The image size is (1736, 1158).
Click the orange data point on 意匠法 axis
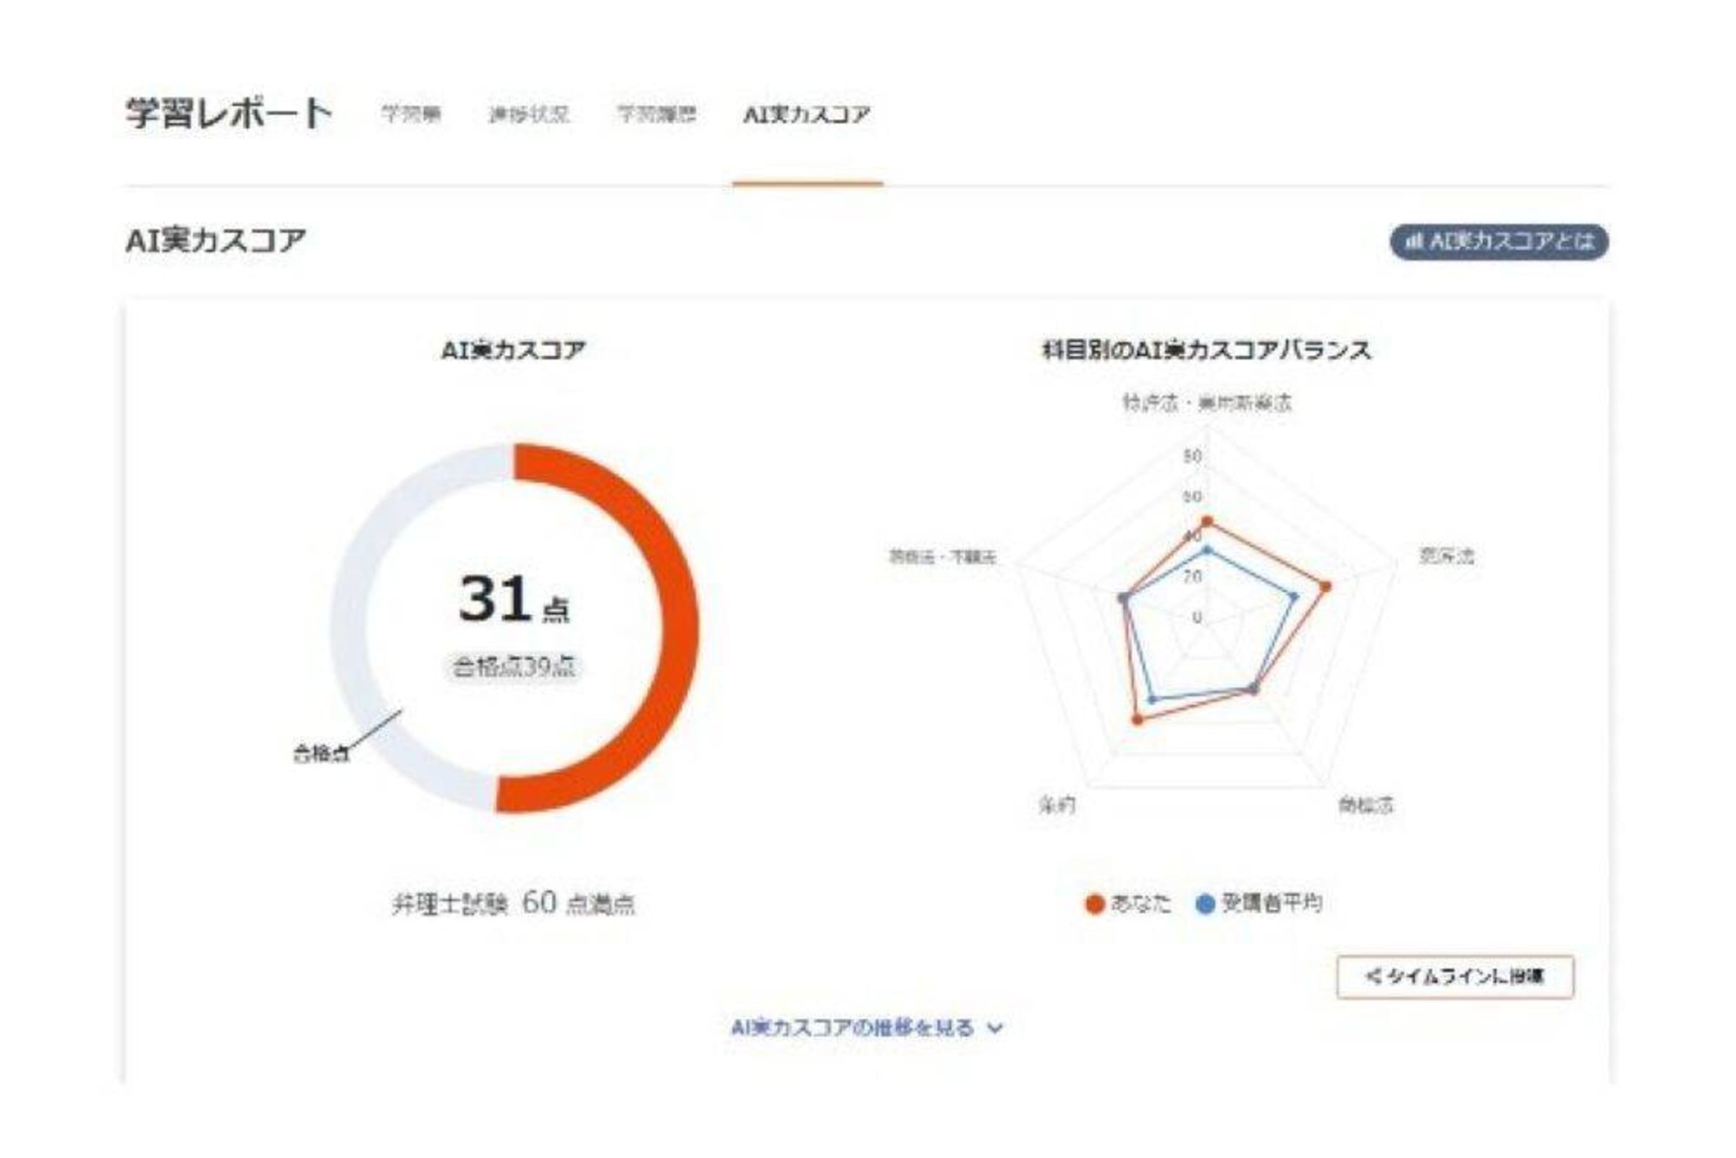[1326, 587]
